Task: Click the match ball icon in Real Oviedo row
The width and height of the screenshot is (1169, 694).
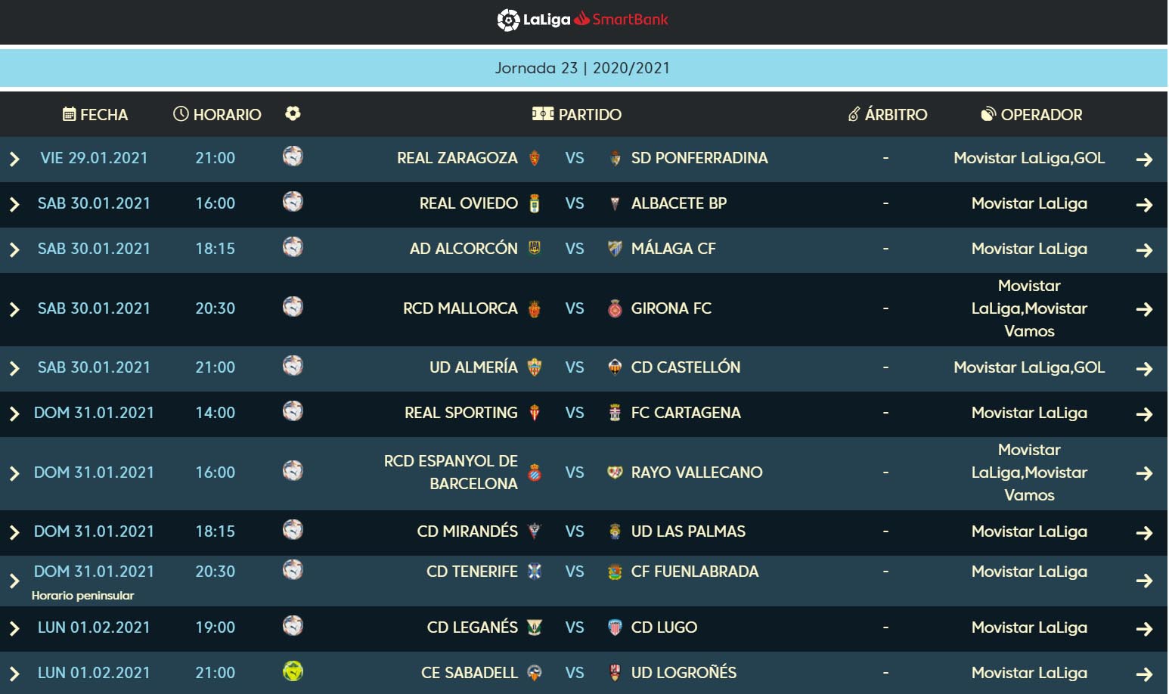Action: pos(293,202)
